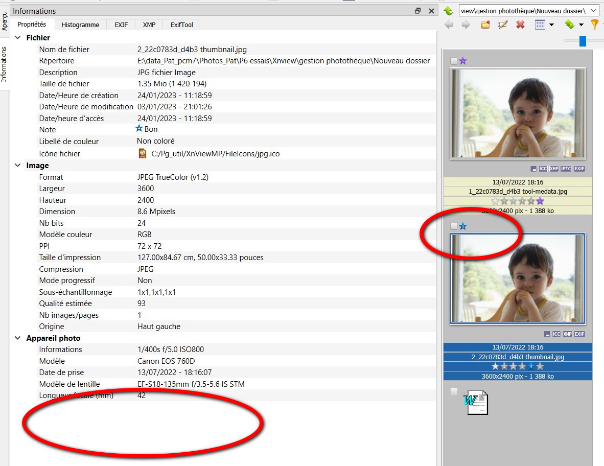The width and height of the screenshot is (604, 466).
Task: Click the thumbnail view mode grid icon
Action: tap(540, 25)
